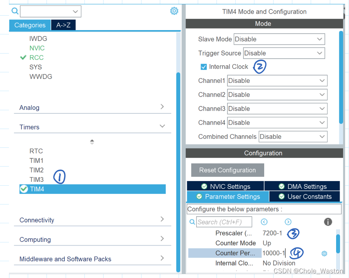Open the NVIC Settings tab
349x278 pixels.
[226, 186]
